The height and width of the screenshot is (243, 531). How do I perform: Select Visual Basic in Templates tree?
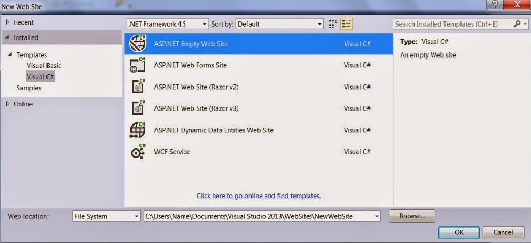(x=44, y=66)
